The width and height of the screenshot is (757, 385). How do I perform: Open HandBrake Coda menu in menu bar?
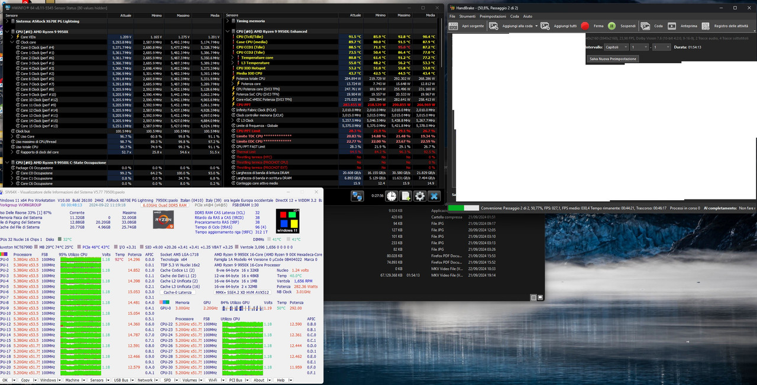[x=515, y=17]
